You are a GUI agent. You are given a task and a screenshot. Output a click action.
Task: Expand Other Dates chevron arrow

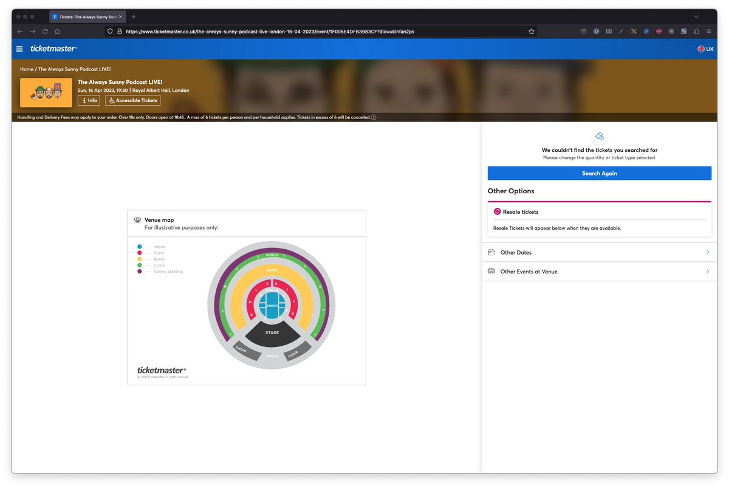point(708,252)
